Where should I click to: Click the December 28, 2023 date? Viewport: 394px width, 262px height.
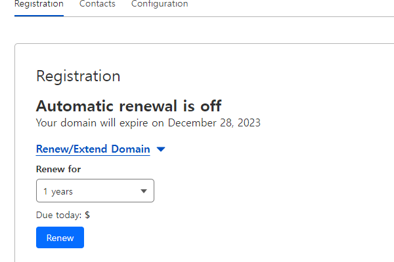click(214, 123)
